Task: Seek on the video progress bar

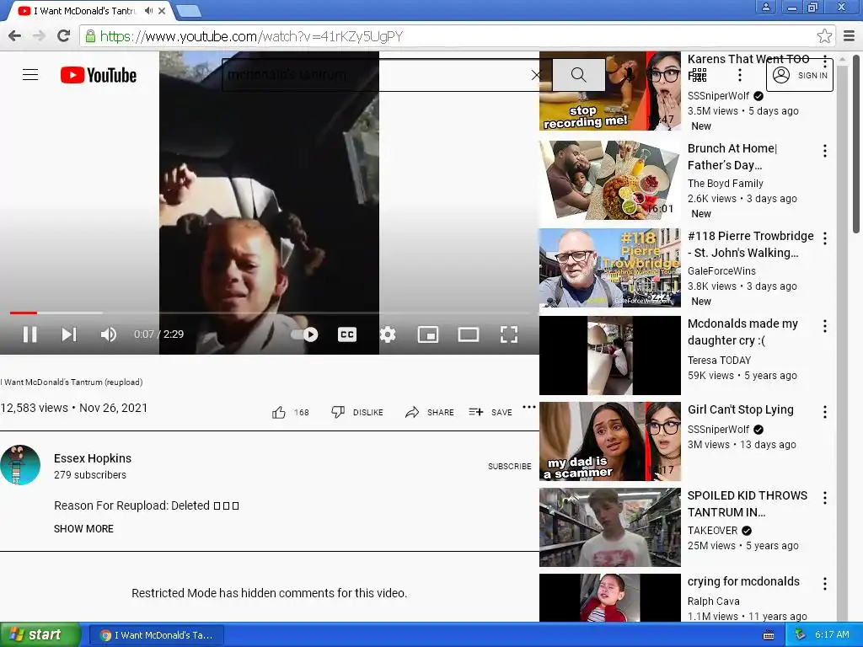Action: coord(270,313)
